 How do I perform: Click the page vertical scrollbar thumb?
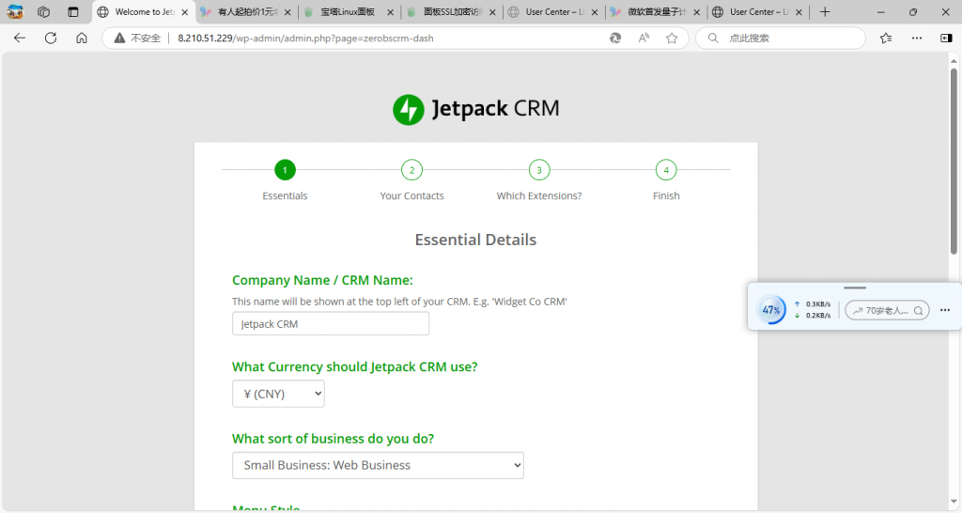(x=954, y=161)
